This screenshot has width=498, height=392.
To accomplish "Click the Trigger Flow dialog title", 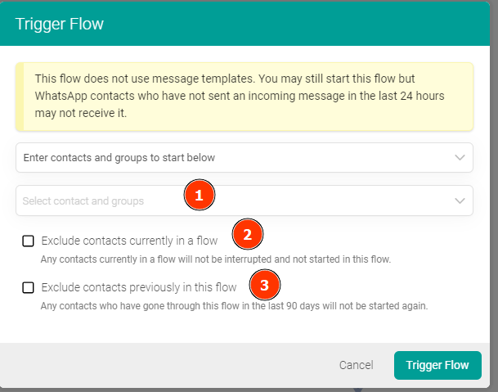I will pos(60,24).
